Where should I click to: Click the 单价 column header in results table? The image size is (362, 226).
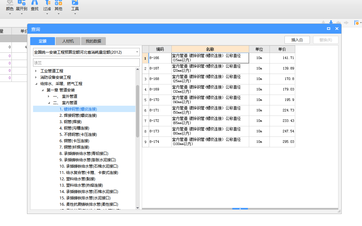pos(282,49)
